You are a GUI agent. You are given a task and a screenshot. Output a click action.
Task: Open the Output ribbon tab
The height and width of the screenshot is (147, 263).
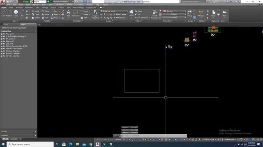click(53, 7)
